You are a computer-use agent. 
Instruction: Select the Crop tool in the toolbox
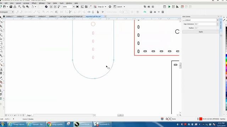(x=1, y=26)
